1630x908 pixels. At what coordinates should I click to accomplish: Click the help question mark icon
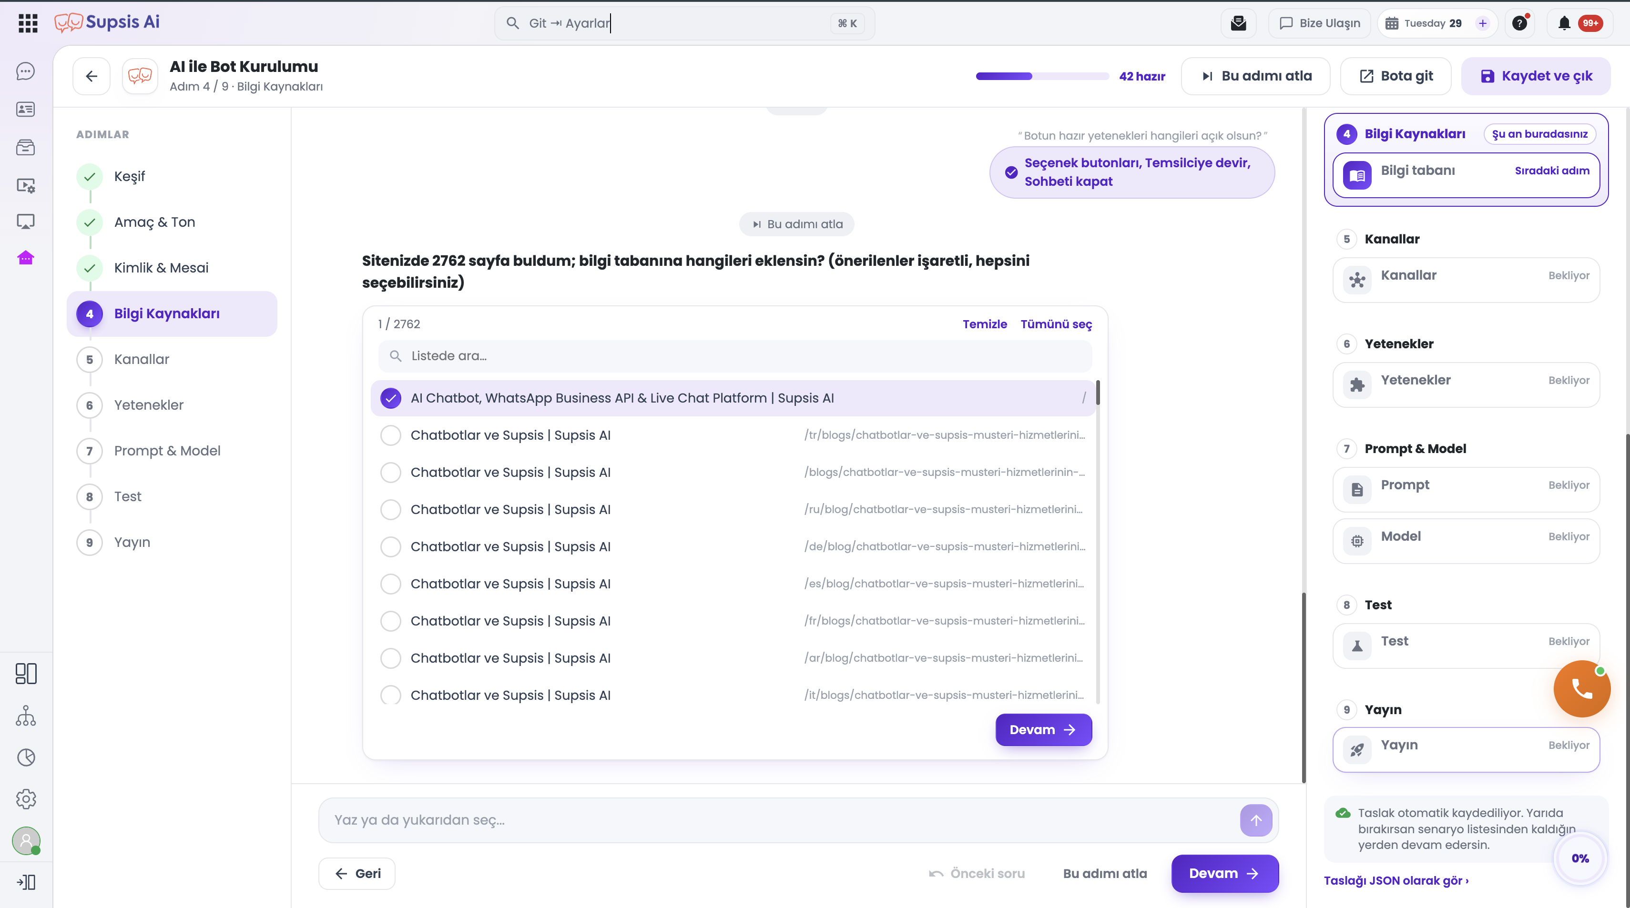[1520, 23]
